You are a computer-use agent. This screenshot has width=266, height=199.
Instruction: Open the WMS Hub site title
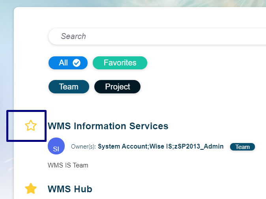(70, 189)
